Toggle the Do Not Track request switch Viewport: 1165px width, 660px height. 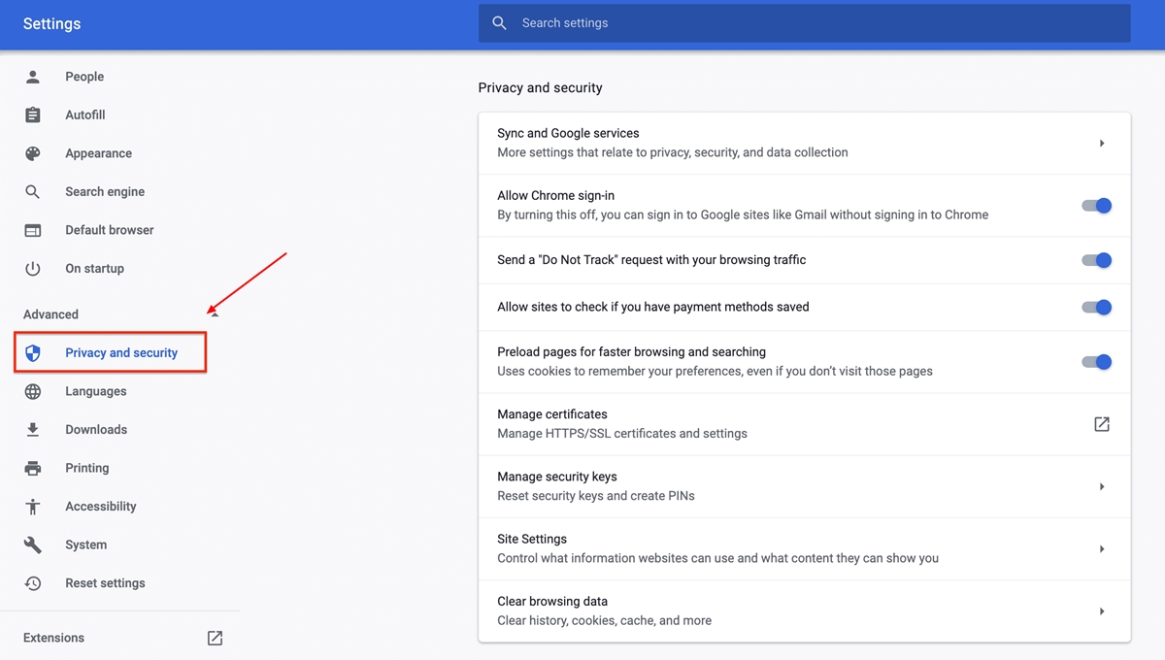[1097, 260]
